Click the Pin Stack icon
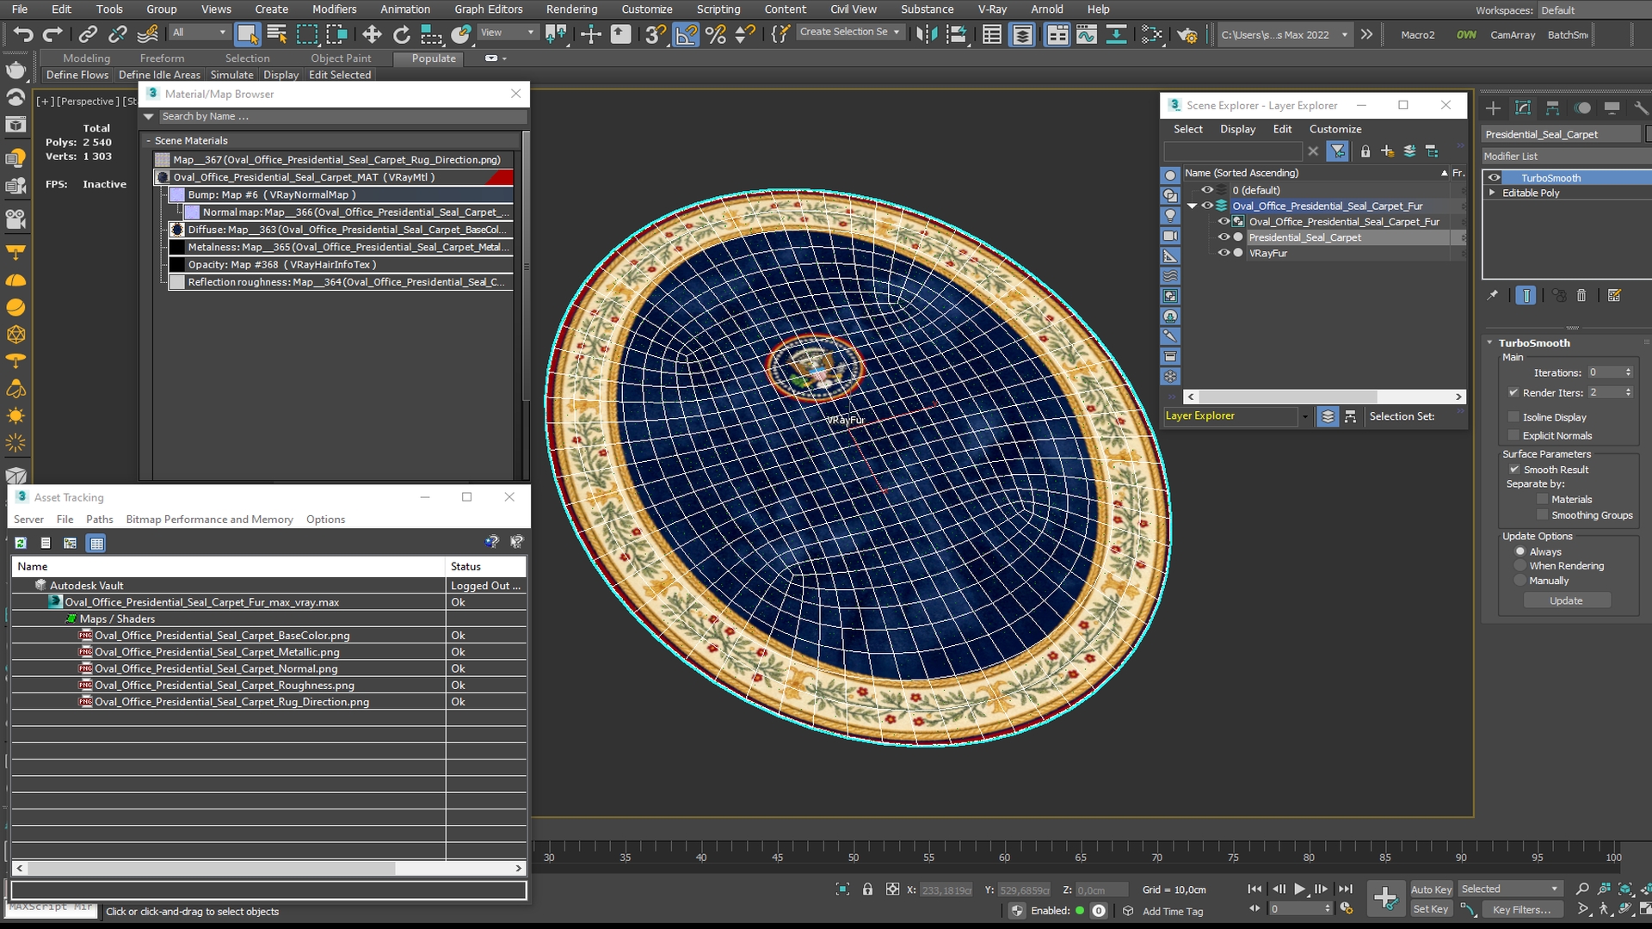Screen dimensions: 1652x929 [1493, 295]
